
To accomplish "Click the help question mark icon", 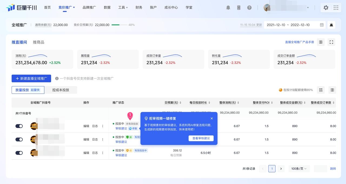I will pyautogui.click(x=249, y=8).
